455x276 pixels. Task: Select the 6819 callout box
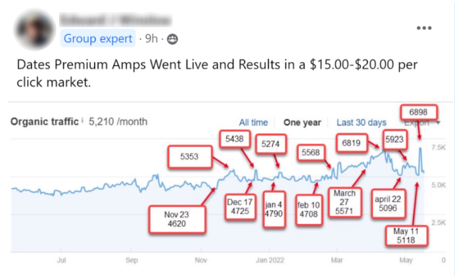[351, 143]
